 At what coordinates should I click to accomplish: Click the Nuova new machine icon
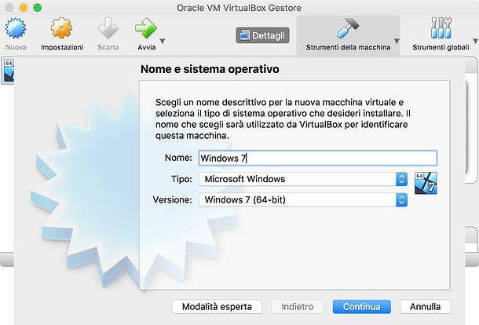15,28
